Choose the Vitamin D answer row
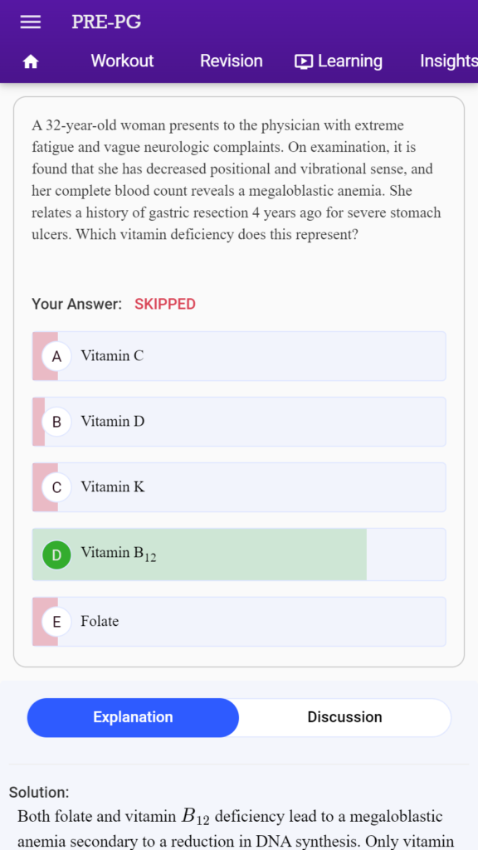 (239, 422)
